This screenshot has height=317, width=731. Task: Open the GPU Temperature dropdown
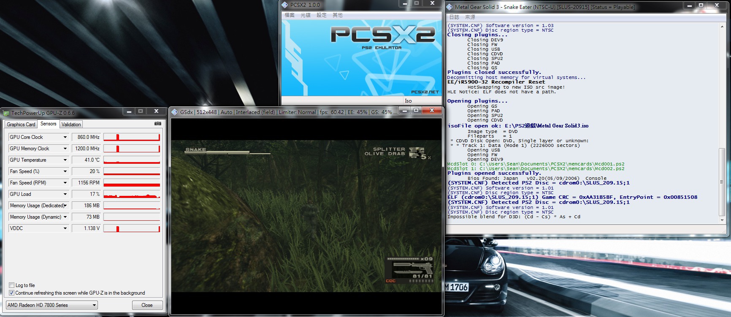pyautogui.click(x=65, y=160)
